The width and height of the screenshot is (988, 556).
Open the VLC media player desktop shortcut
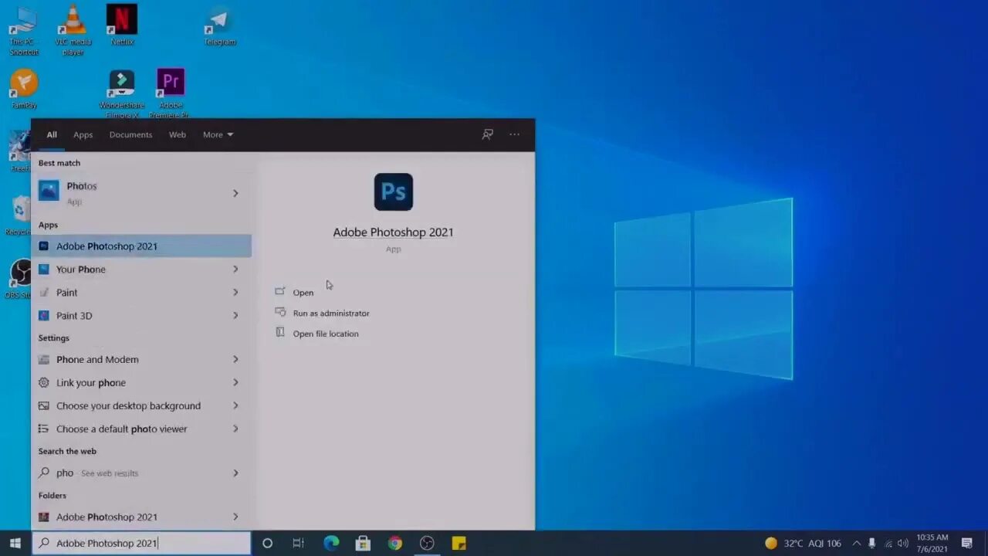(x=73, y=29)
